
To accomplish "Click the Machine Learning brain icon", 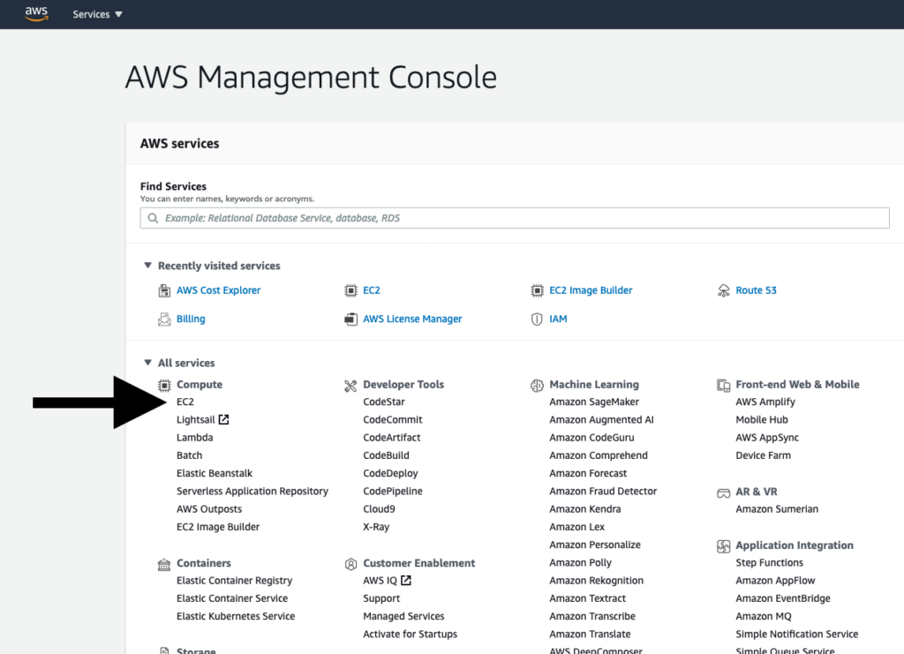I will tap(537, 386).
